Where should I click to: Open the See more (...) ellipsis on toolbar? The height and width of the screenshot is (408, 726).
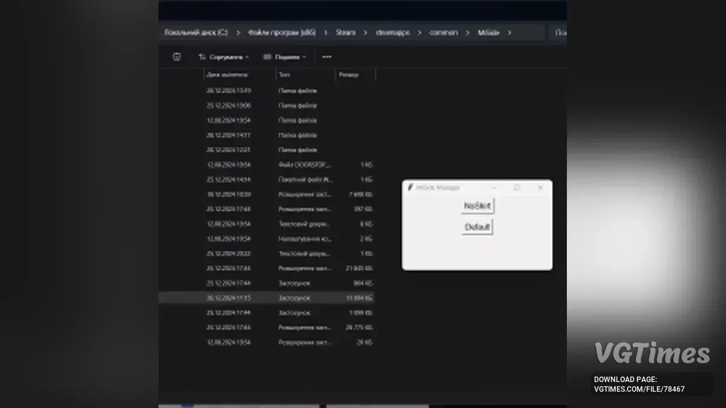click(327, 56)
